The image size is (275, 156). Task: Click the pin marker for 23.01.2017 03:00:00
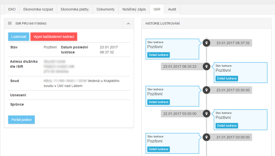coord(207,90)
